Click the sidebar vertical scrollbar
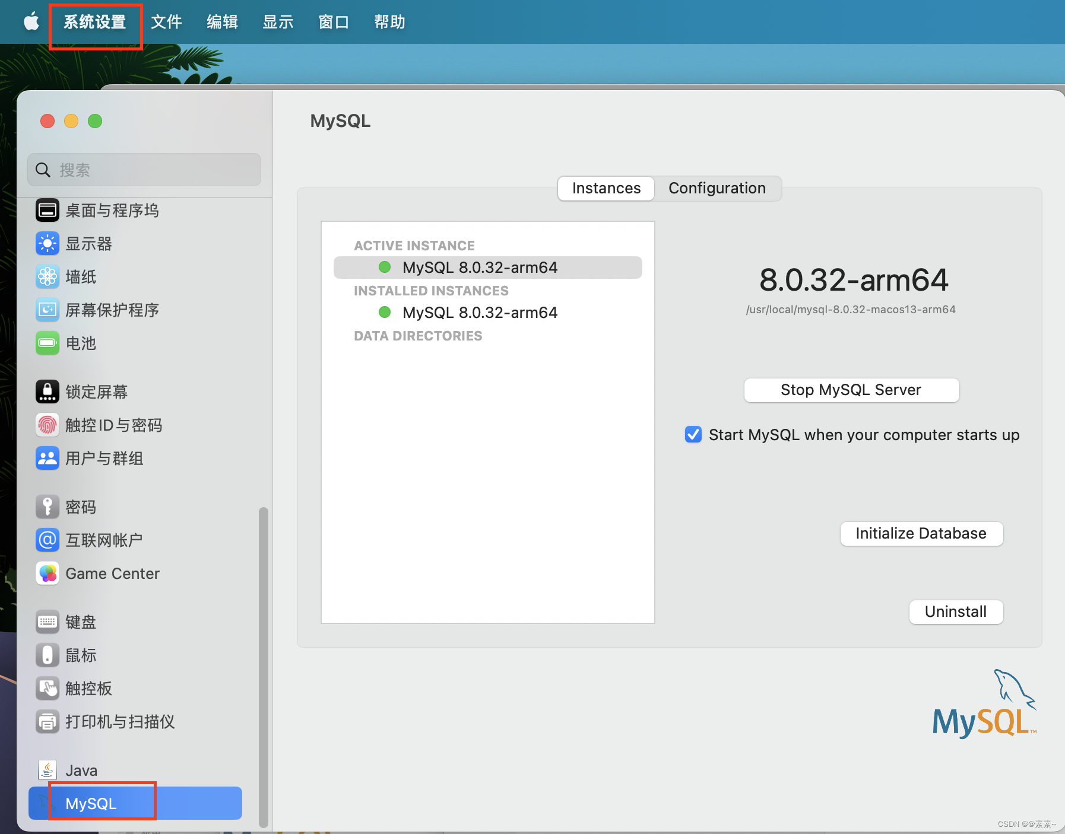Screen dimensions: 1065x834 click(x=264, y=667)
